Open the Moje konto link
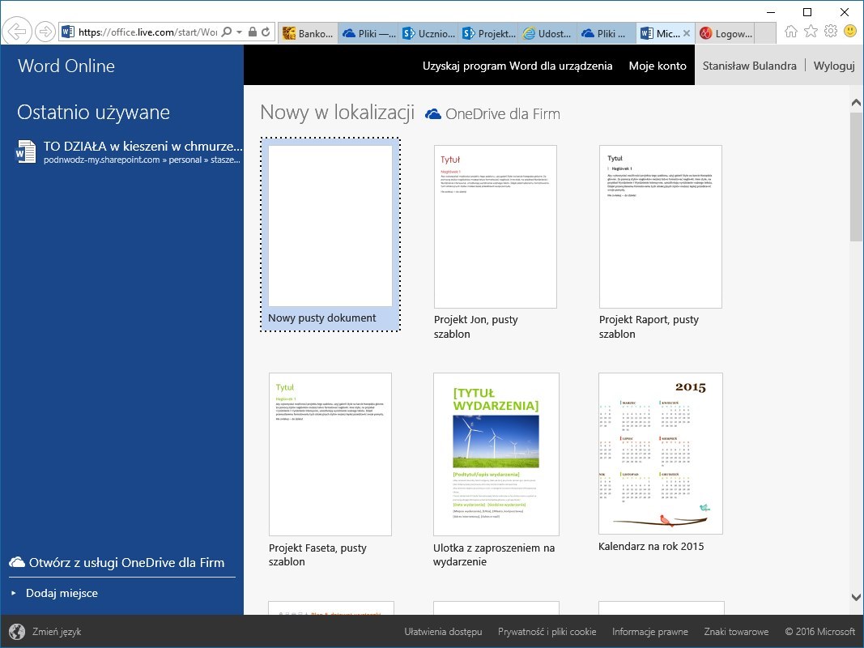864x648 pixels. click(x=657, y=66)
